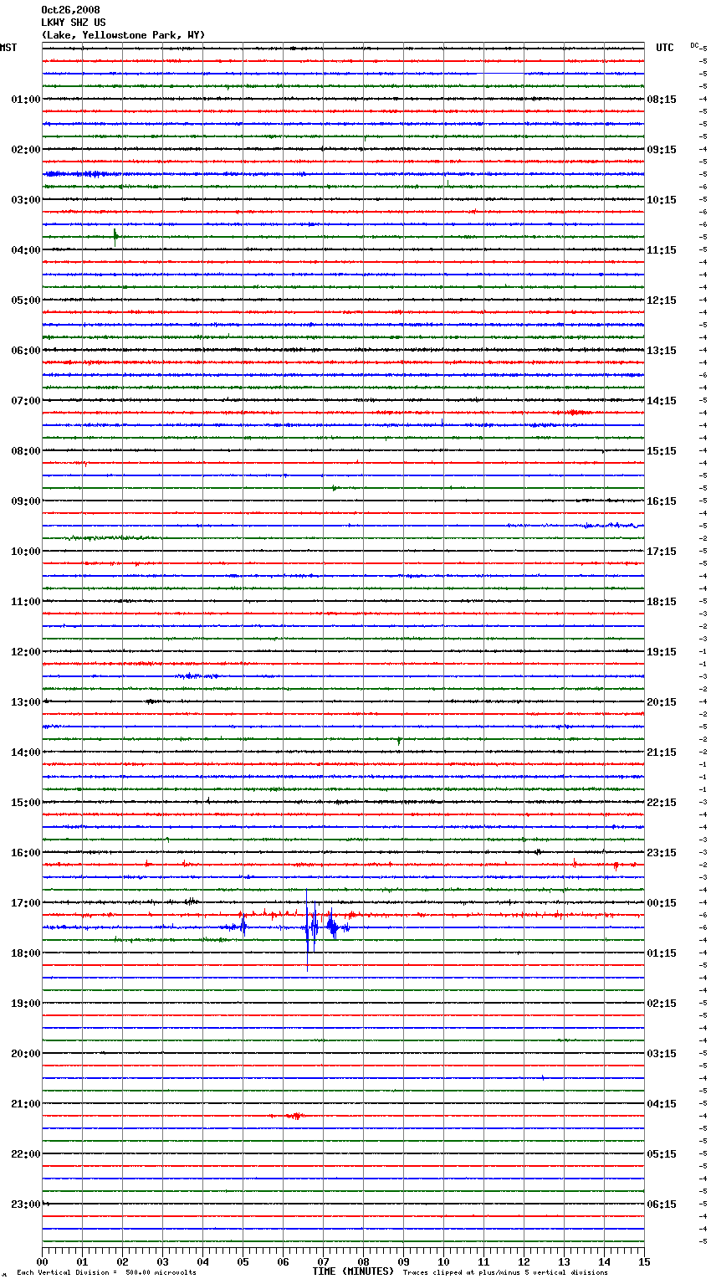Click the 23:00 MST time label
The height and width of the screenshot is (1284, 711).
tap(25, 1204)
